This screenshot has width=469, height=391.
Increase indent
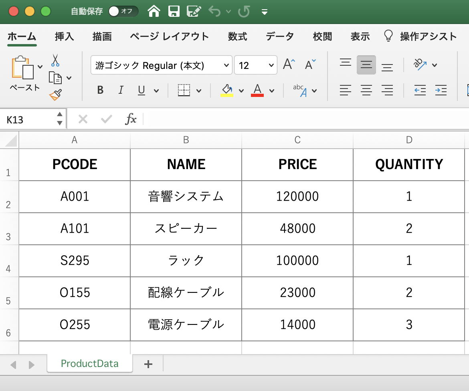pyautogui.click(x=441, y=90)
